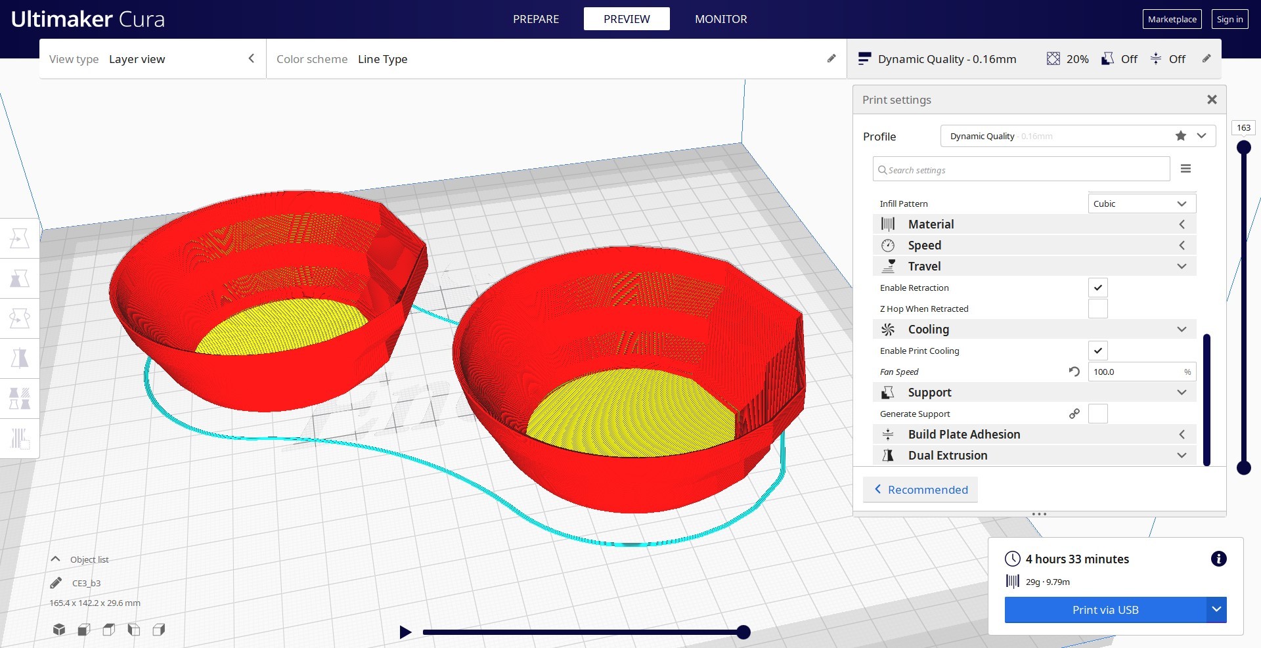Click pencil icon next to CE3_b3
This screenshot has width=1261, height=648.
[56, 583]
